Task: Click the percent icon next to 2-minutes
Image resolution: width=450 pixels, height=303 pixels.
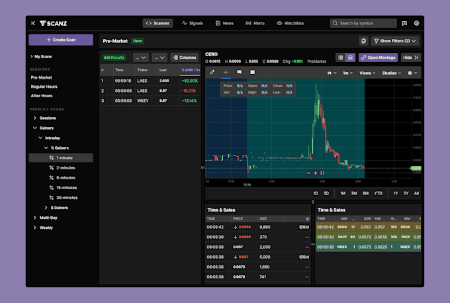Action: pyautogui.click(x=52, y=168)
